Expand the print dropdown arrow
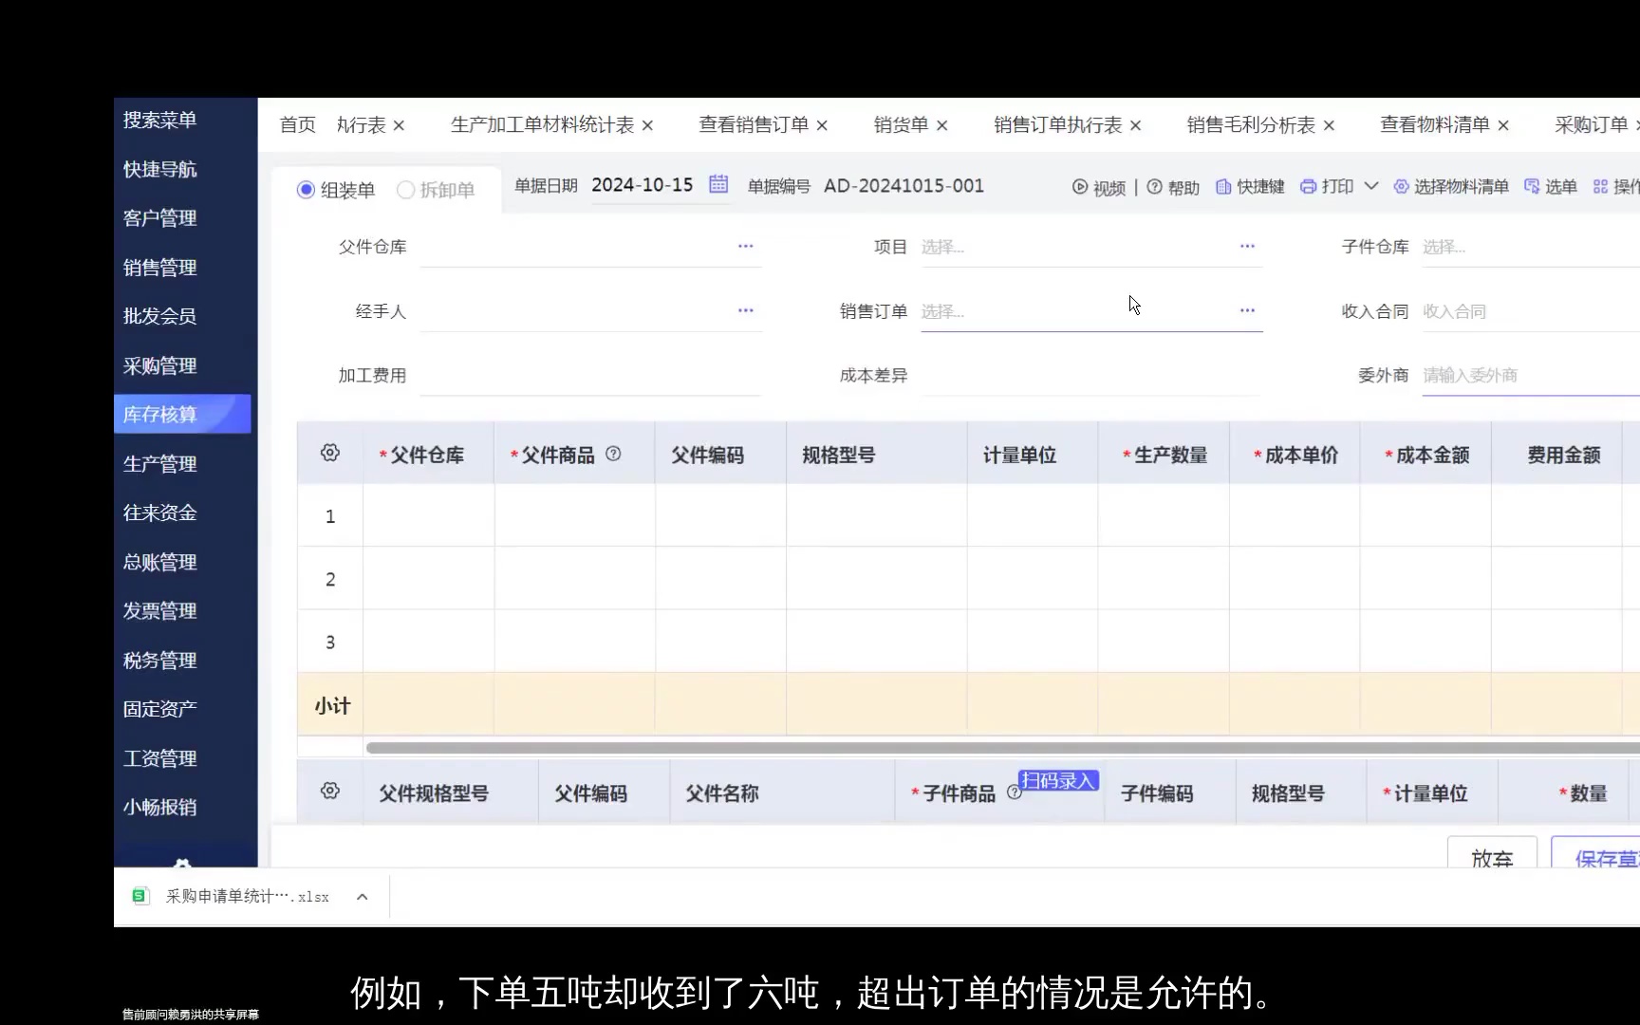This screenshot has height=1025, width=1640. 1371,186
